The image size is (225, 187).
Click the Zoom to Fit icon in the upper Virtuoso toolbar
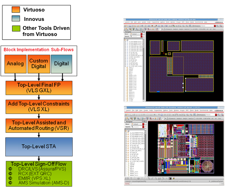point(190,26)
